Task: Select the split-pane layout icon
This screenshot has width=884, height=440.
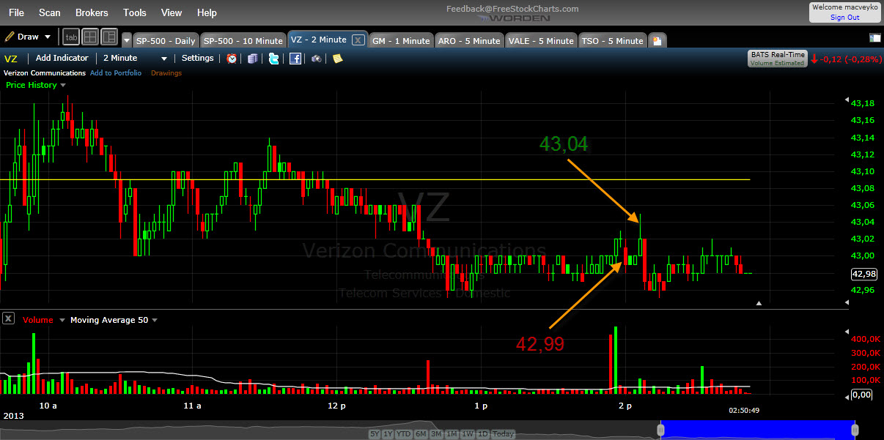Action: pos(109,37)
